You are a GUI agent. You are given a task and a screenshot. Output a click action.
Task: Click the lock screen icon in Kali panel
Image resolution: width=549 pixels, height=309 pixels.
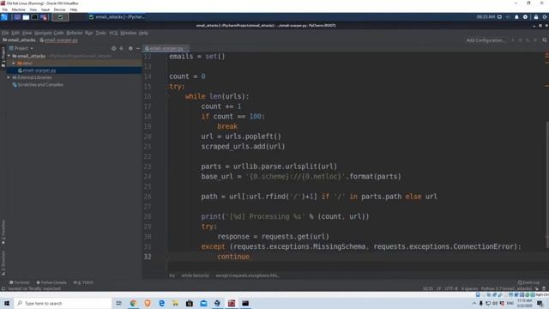point(535,17)
